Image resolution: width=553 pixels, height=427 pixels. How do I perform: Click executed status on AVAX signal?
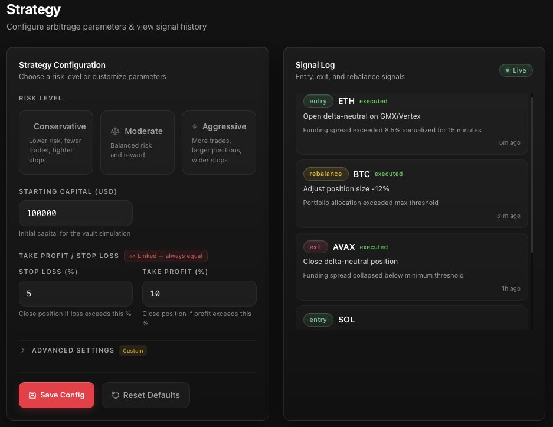[374, 247]
